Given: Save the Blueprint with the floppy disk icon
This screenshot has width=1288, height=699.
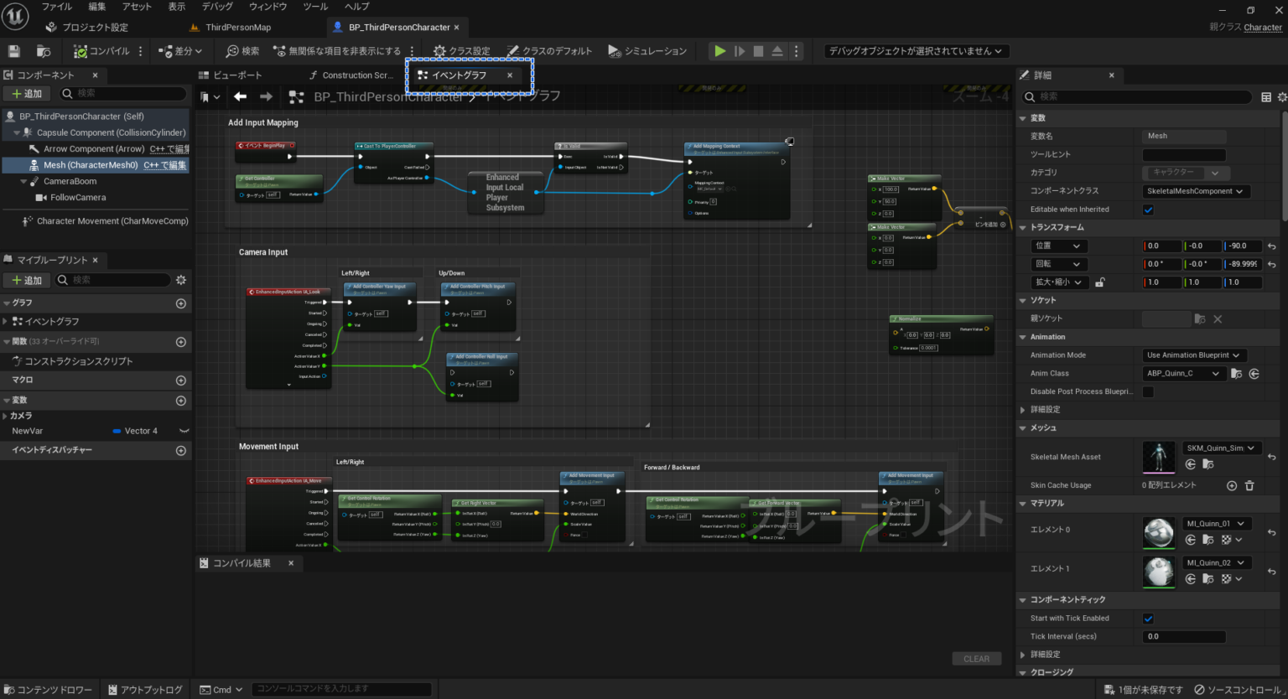Looking at the screenshot, I should pos(13,51).
